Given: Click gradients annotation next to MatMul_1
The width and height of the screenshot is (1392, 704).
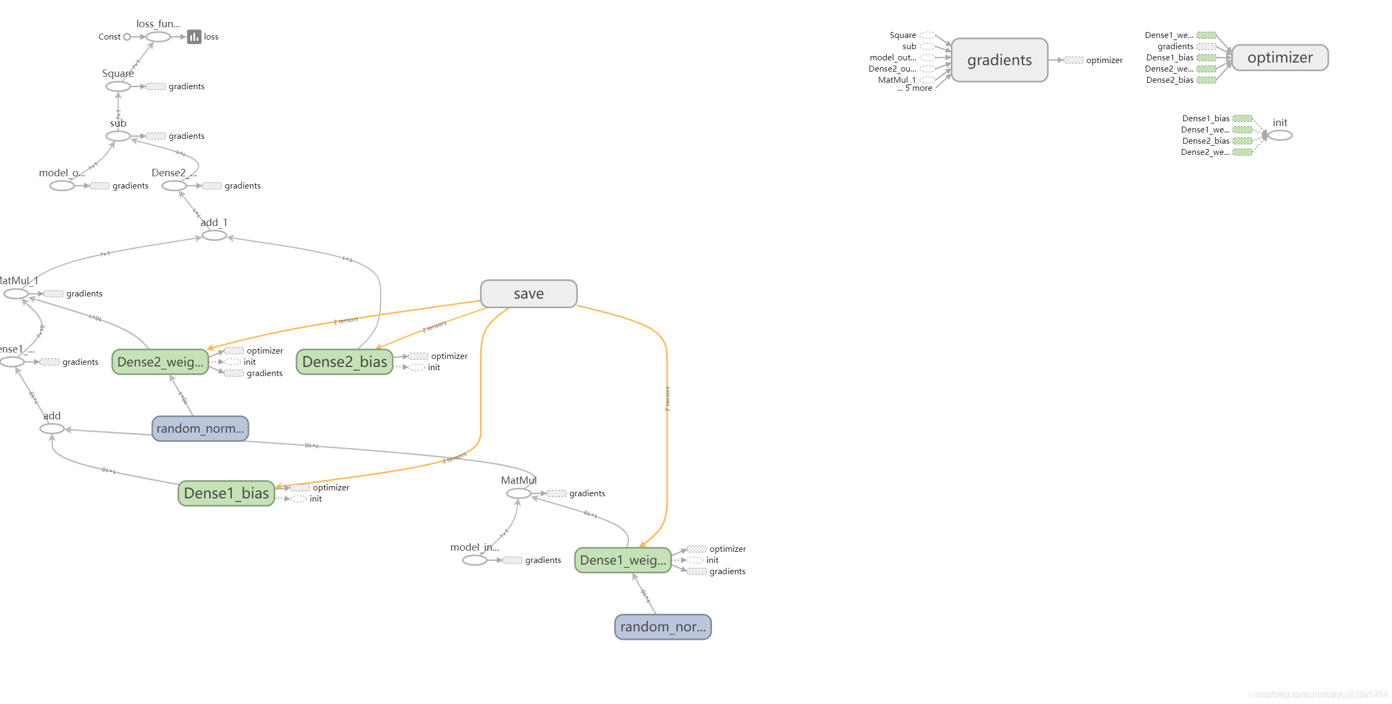Looking at the screenshot, I should pyautogui.click(x=74, y=294).
